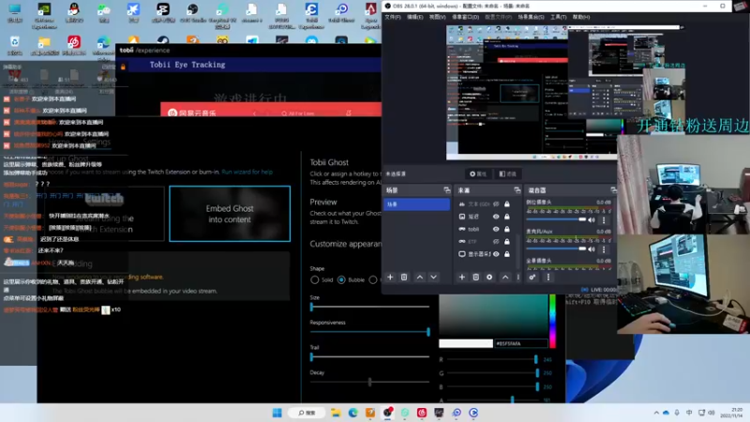Screen dimensions: 750x422
Task: Click the lock icon on the display capture source
Action: [507, 254]
